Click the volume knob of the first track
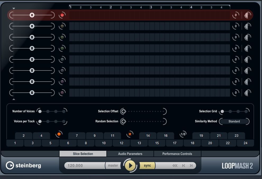262x179 pixels. coord(247,15)
